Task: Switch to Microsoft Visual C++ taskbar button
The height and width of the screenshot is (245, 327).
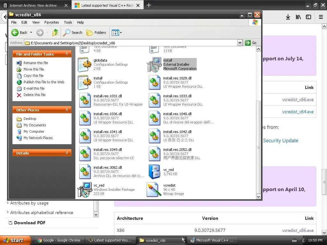Action: coord(212,240)
